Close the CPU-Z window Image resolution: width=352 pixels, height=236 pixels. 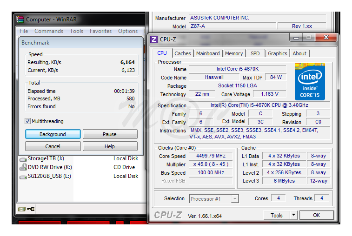tap(326, 37)
